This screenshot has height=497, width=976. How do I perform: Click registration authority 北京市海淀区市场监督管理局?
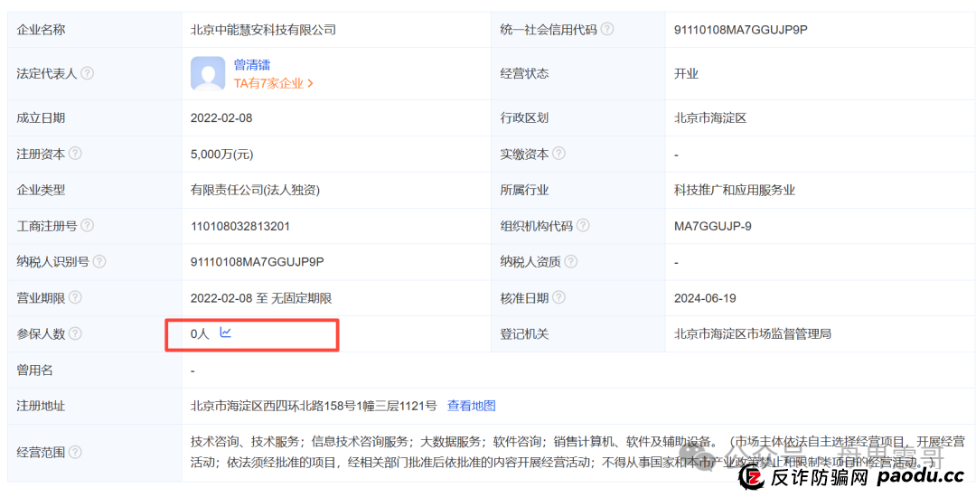753,334
